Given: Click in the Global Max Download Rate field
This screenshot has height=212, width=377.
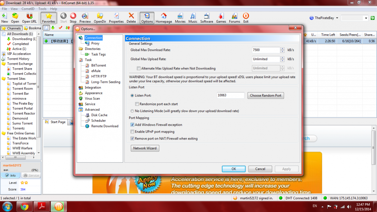Looking at the screenshot, I should coord(266,50).
